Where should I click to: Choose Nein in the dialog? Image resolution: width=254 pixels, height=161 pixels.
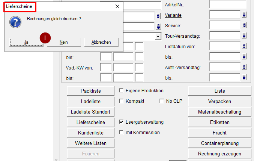pyautogui.click(x=64, y=42)
